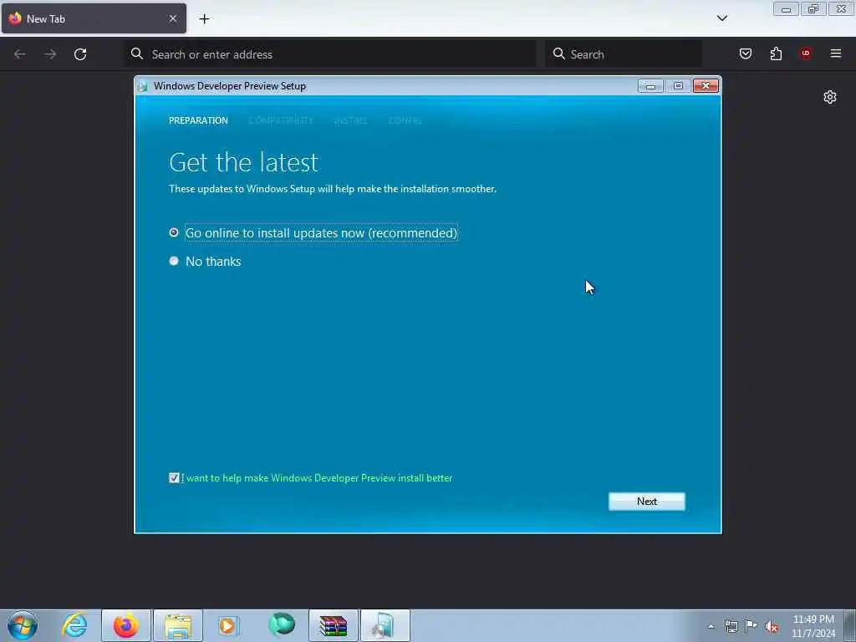Show hidden tray icons arrow
This screenshot has height=642, width=856.
(x=711, y=627)
